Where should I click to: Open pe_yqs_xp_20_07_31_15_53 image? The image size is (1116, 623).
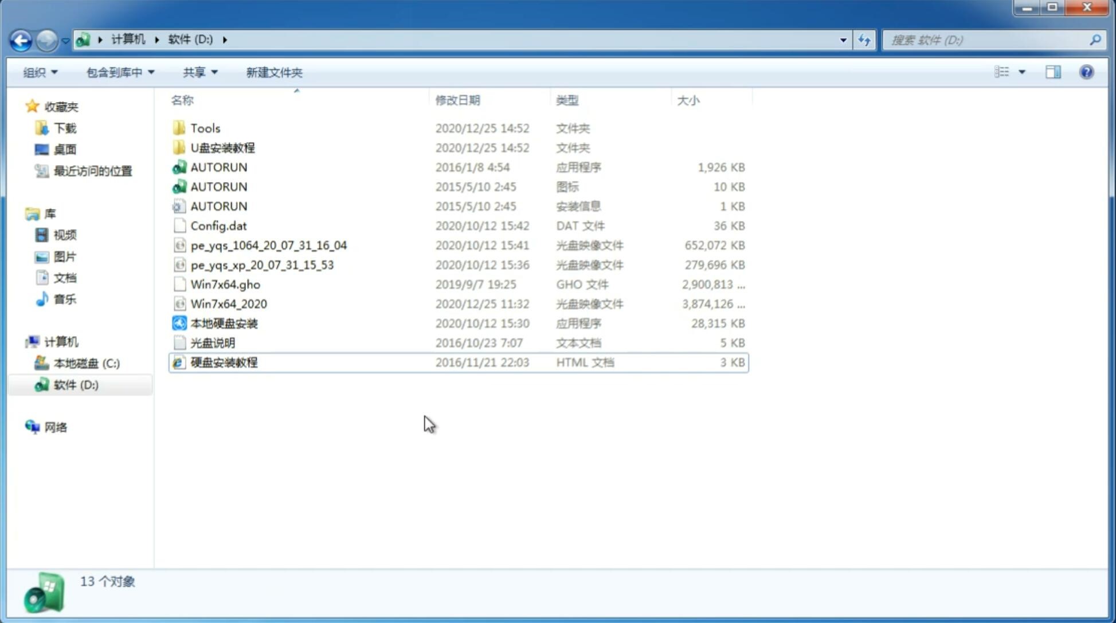tap(262, 265)
